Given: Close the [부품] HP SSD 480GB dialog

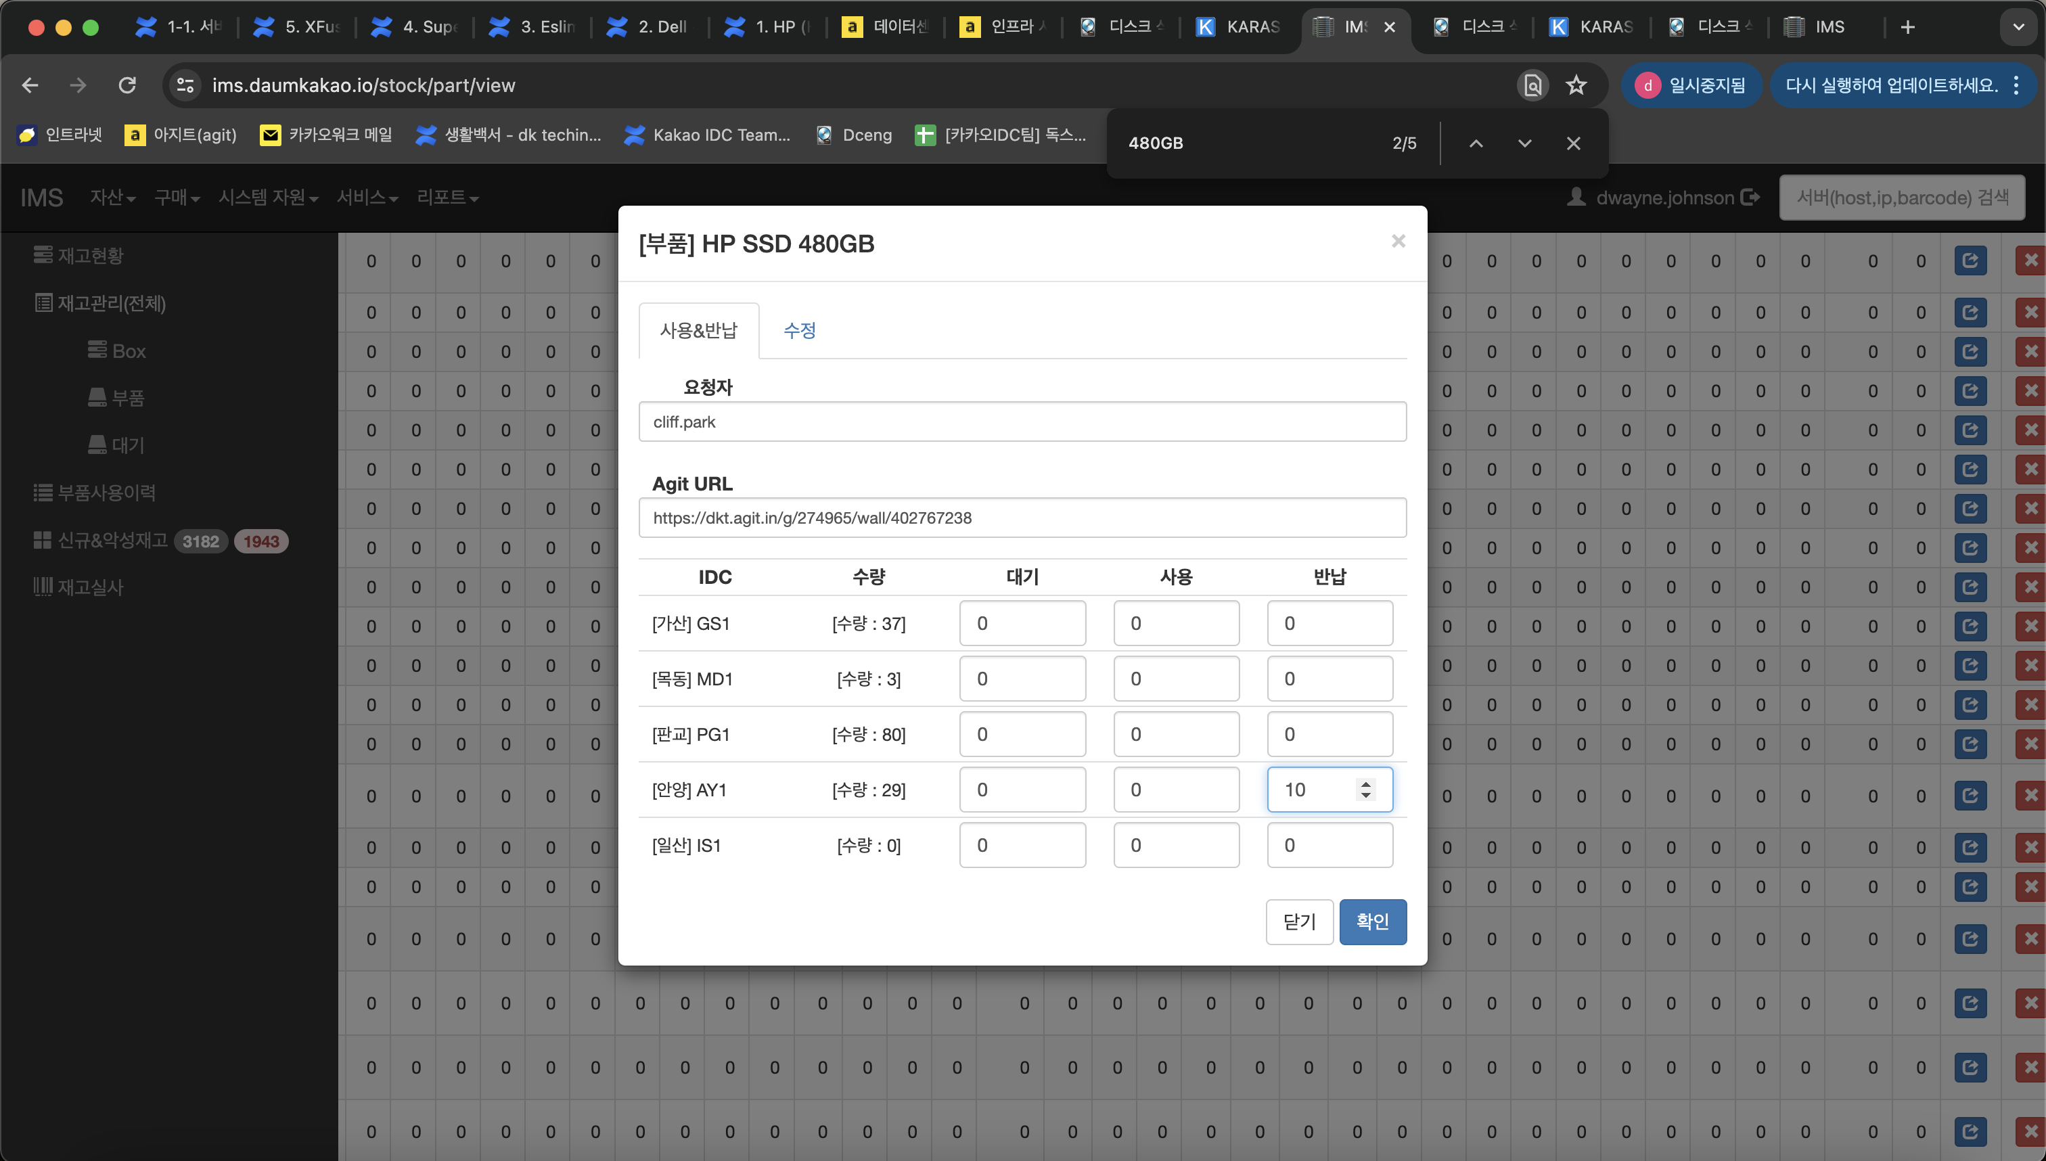Looking at the screenshot, I should click(1398, 241).
